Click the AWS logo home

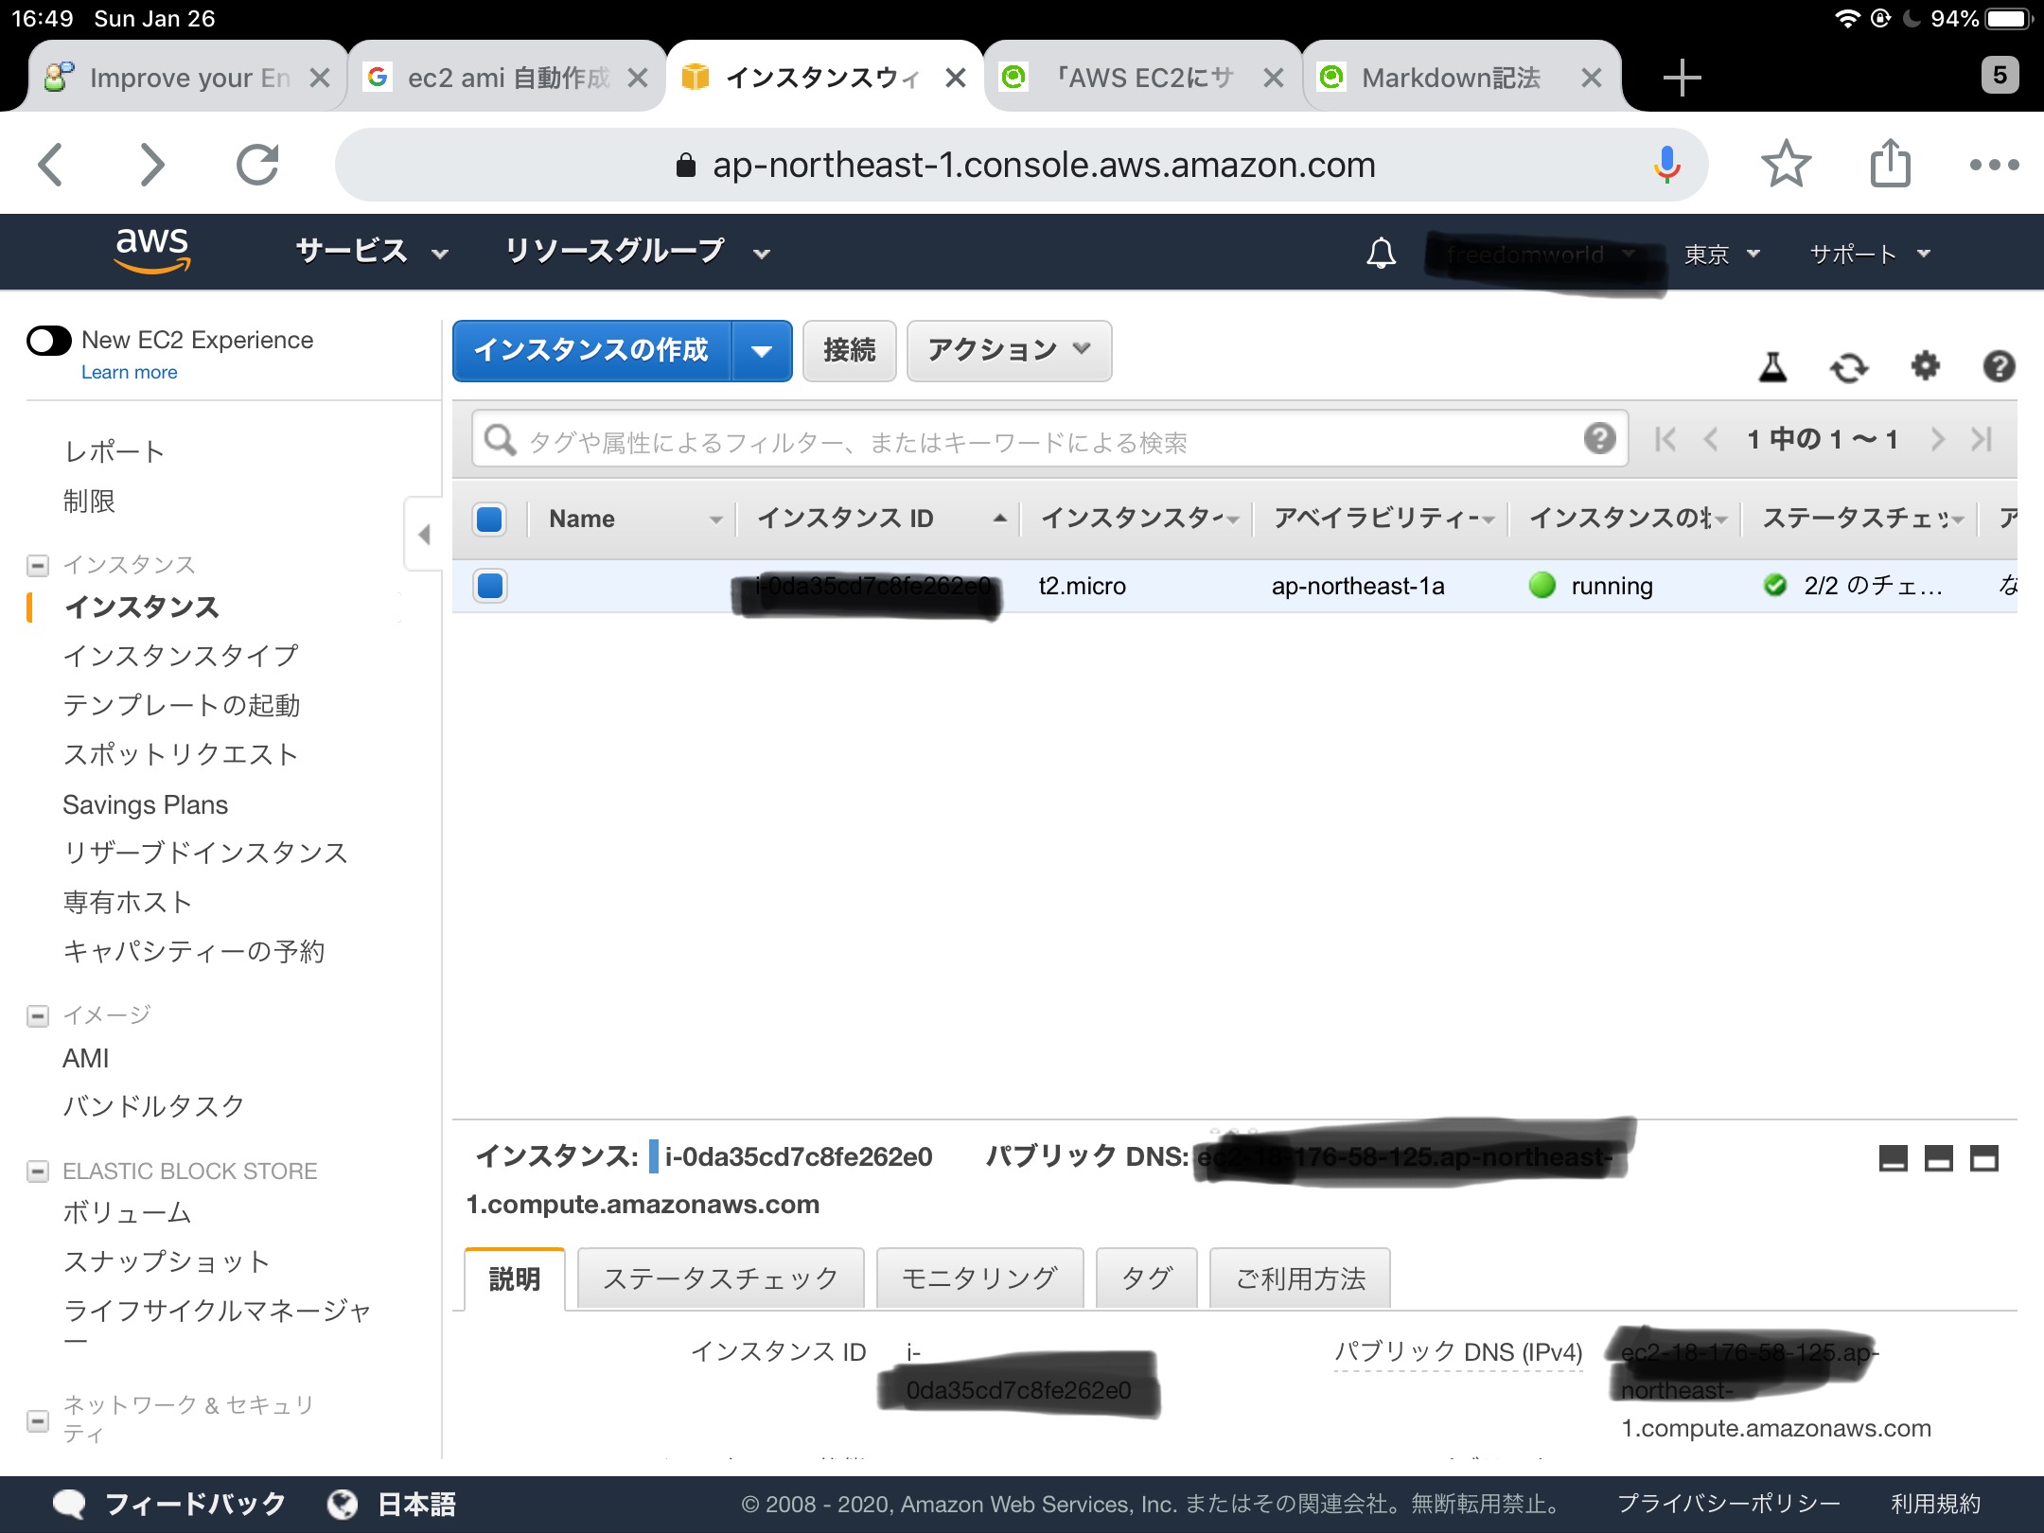pyautogui.click(x=151, y=250)
